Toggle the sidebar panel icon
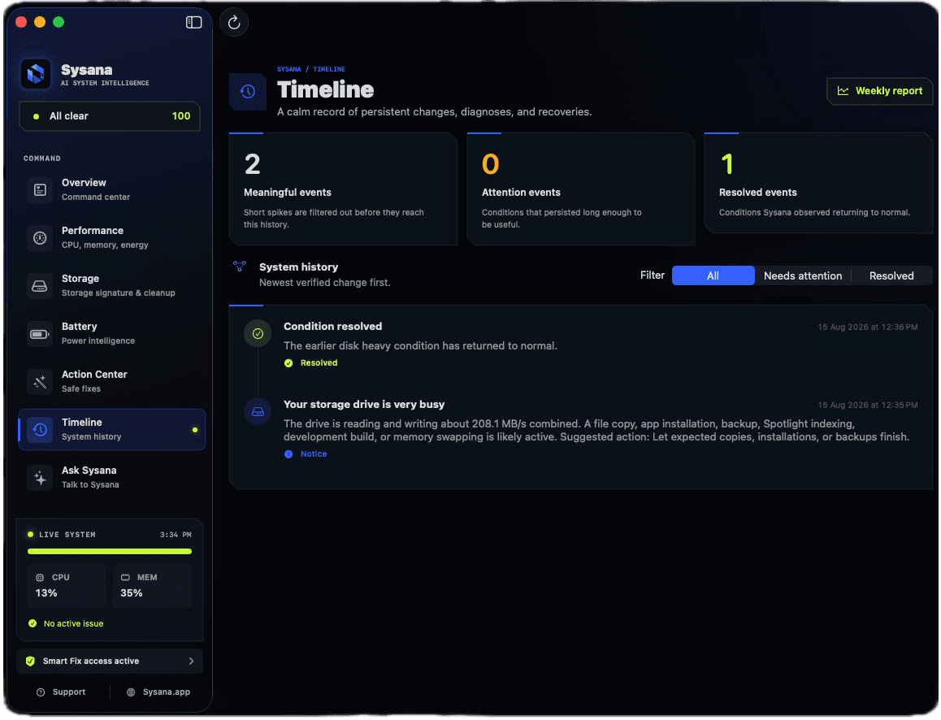Image resolution: width=941 pixels, height=720 pixels. (x=193, y=22)
